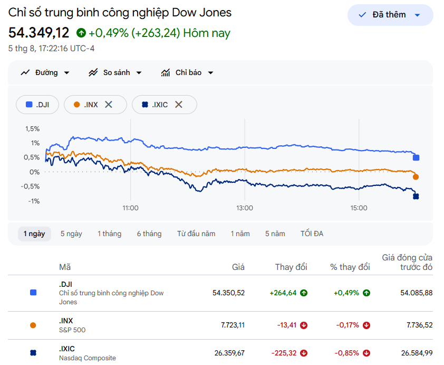This screenshot has width=444, height=365.
Task: Toggle the .INX series chip label
Action: (91, 105)
